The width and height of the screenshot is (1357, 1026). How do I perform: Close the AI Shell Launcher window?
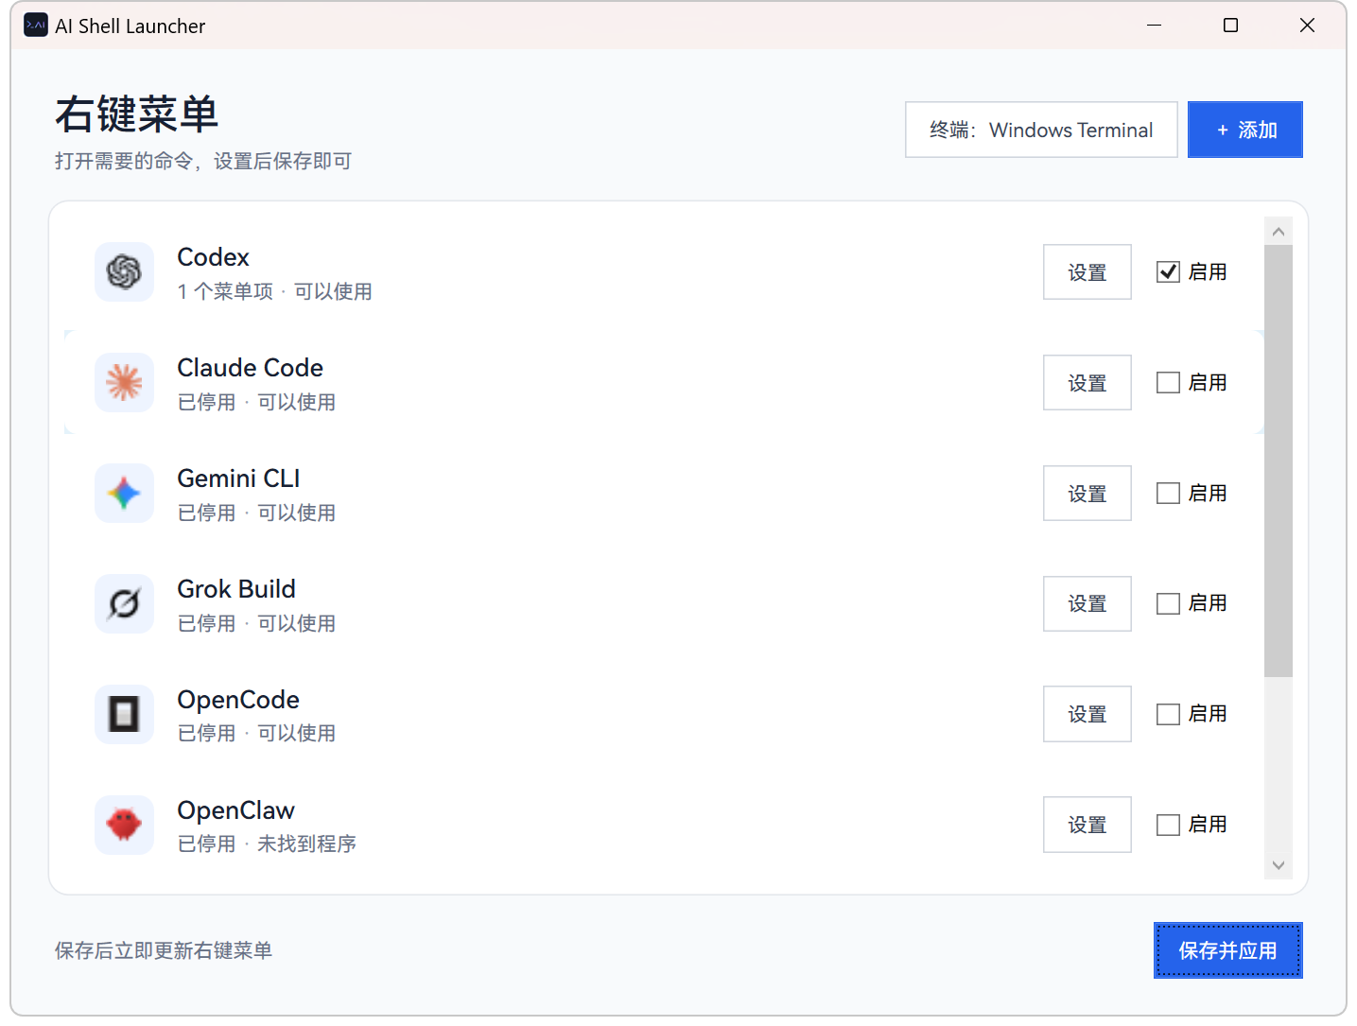(1307, 26)
